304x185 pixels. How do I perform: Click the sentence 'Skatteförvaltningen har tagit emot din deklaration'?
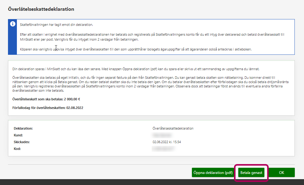pos(56,25)
